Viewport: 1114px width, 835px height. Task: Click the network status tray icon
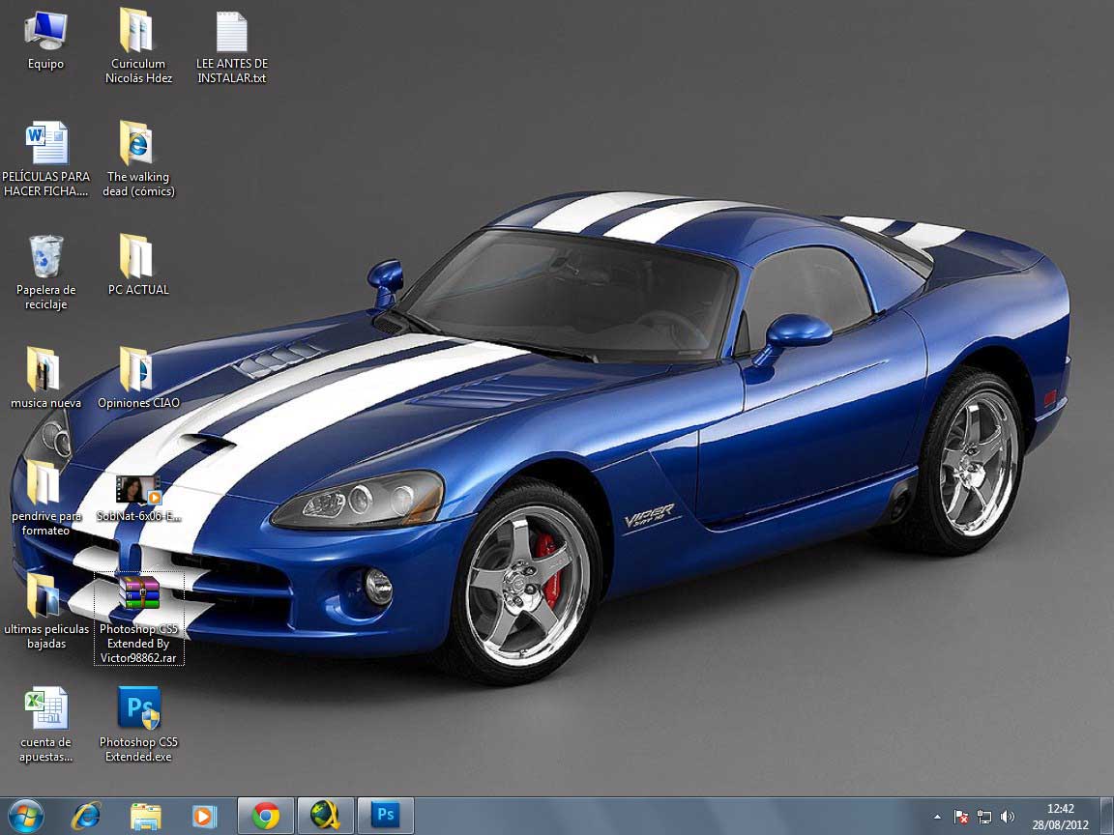click(x=984, y=817)
